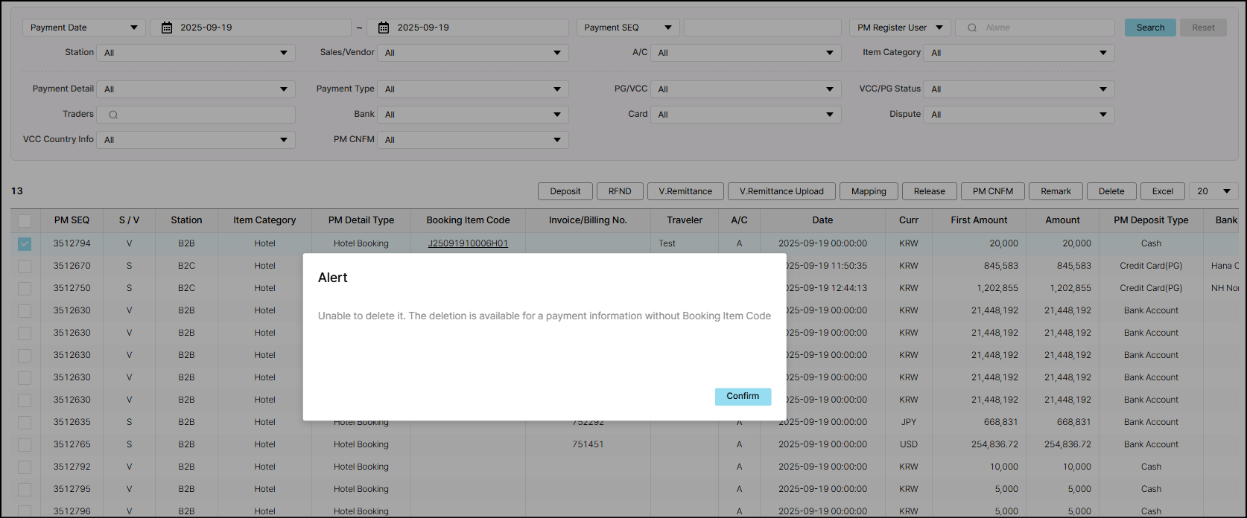The height and width of the screenshot is (518, 1247).
Task: Click the start date calendar icon
Action: tap(167, 28)
